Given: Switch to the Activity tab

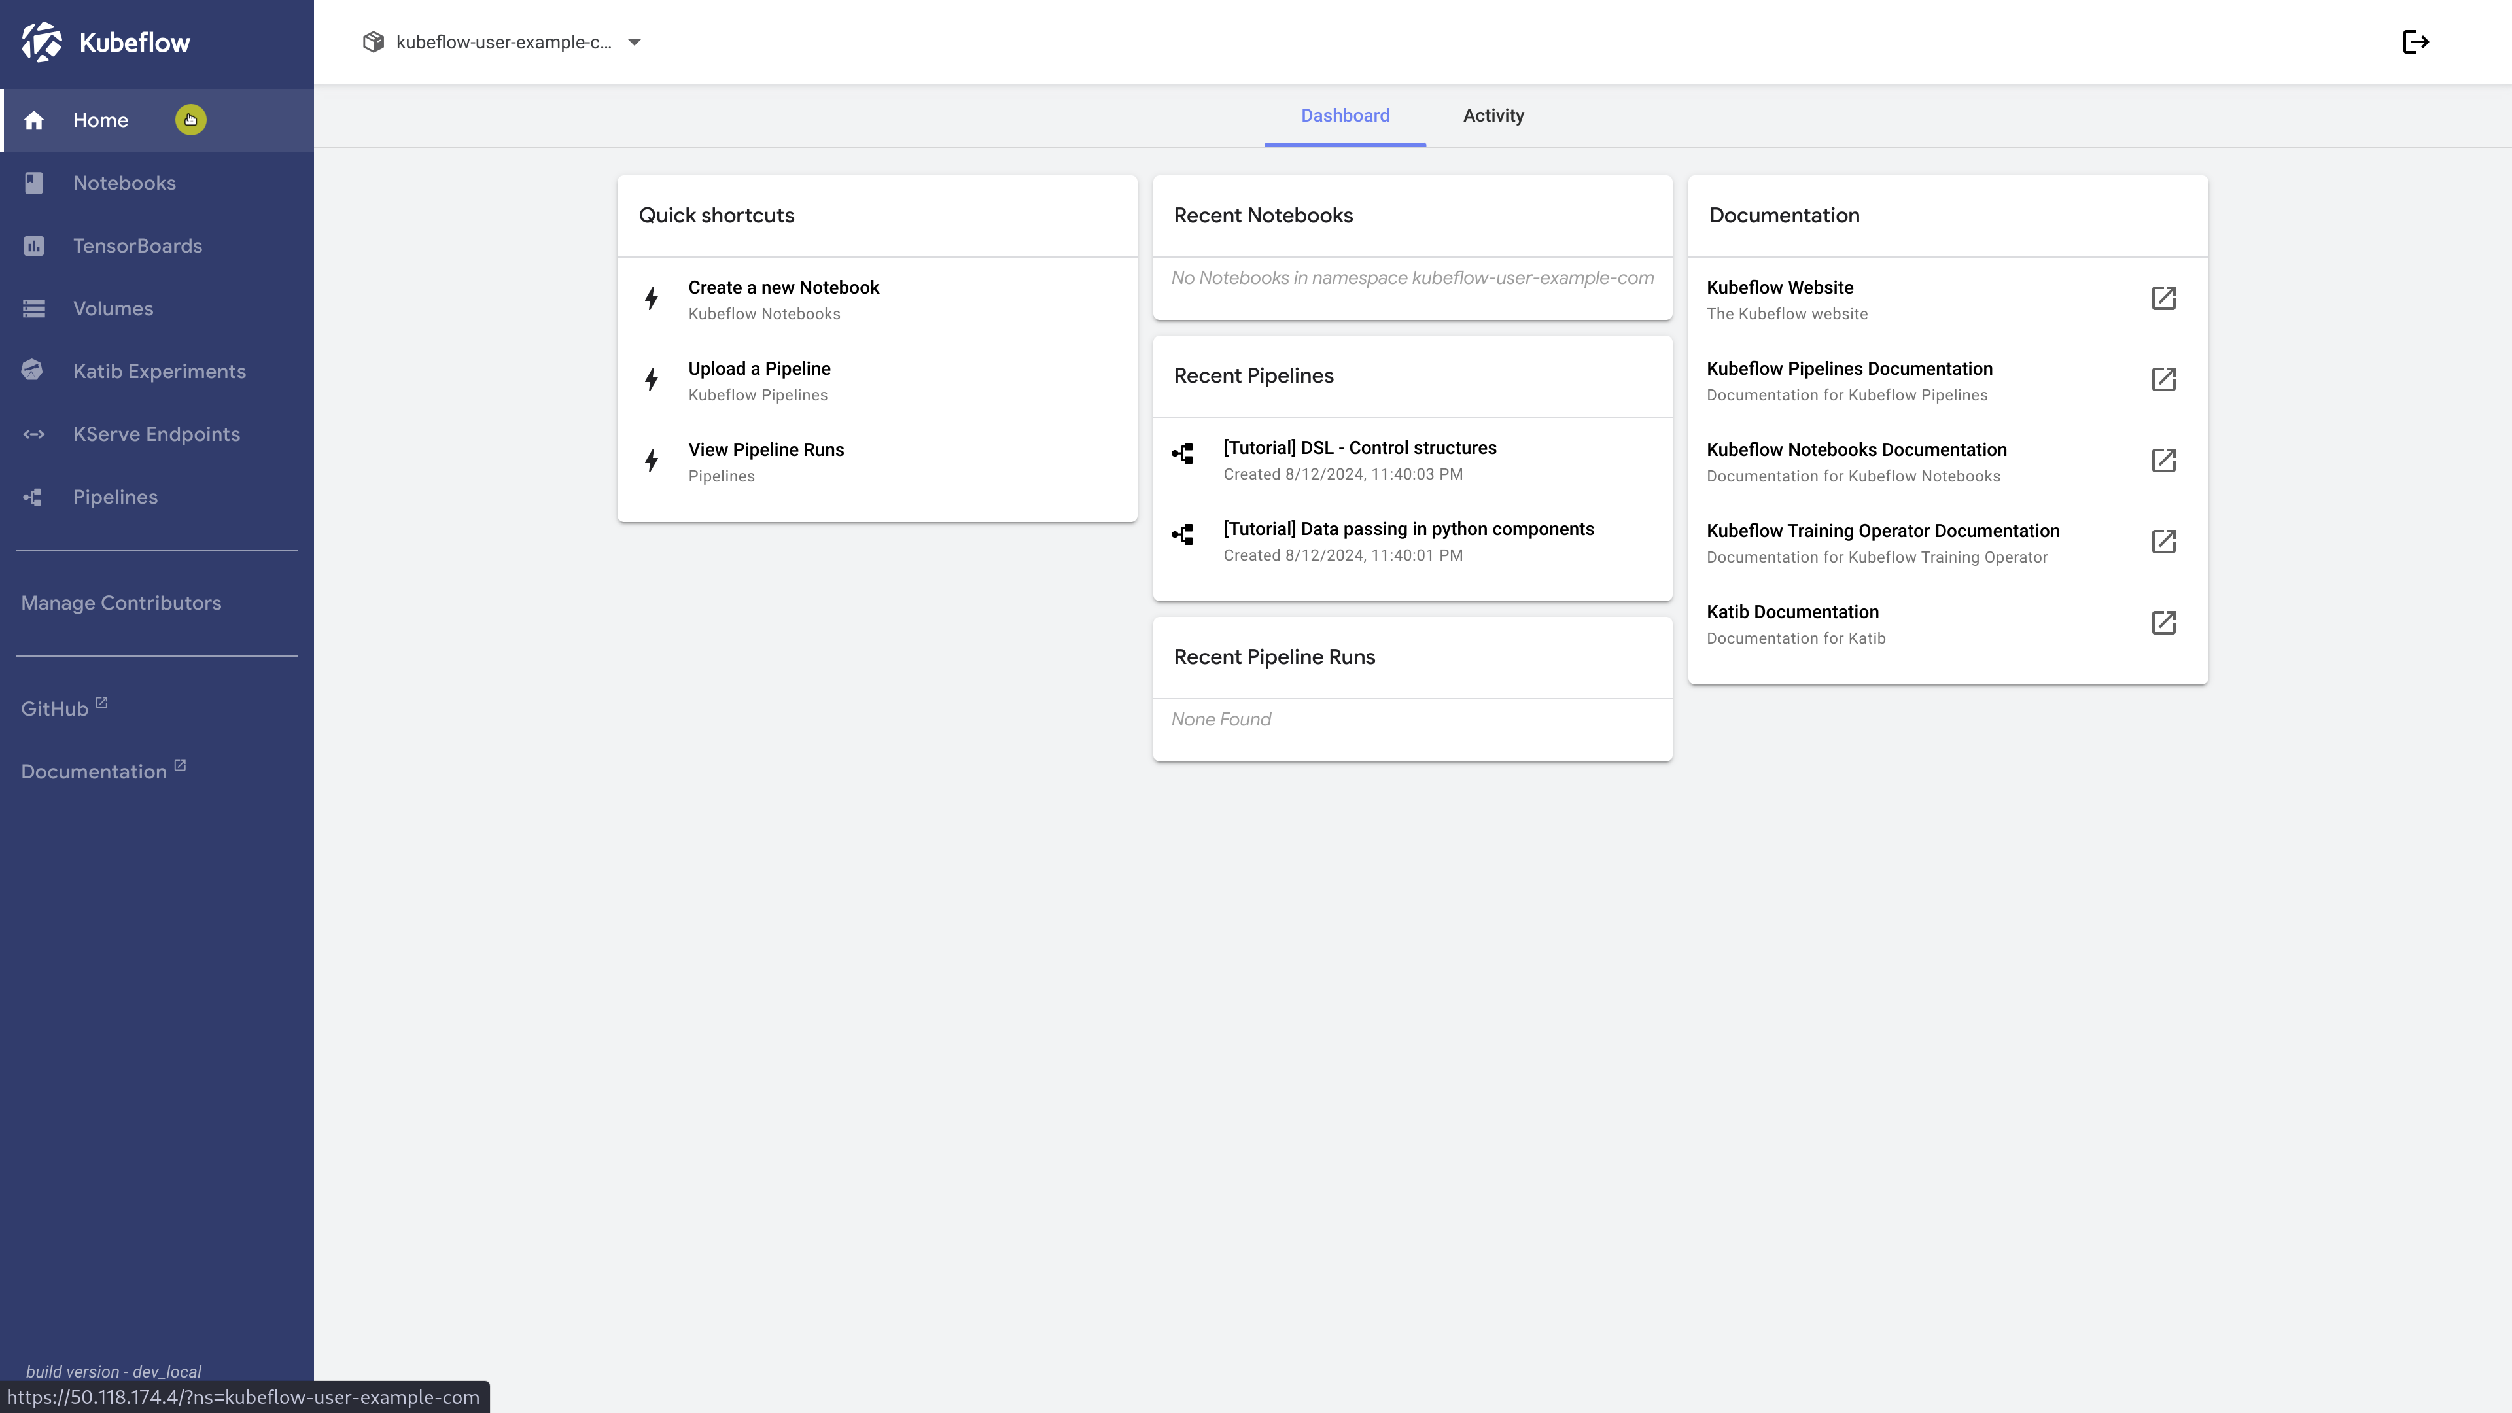Looking at the screenshot, I should pyautogui.click(x=1492, y=116).
